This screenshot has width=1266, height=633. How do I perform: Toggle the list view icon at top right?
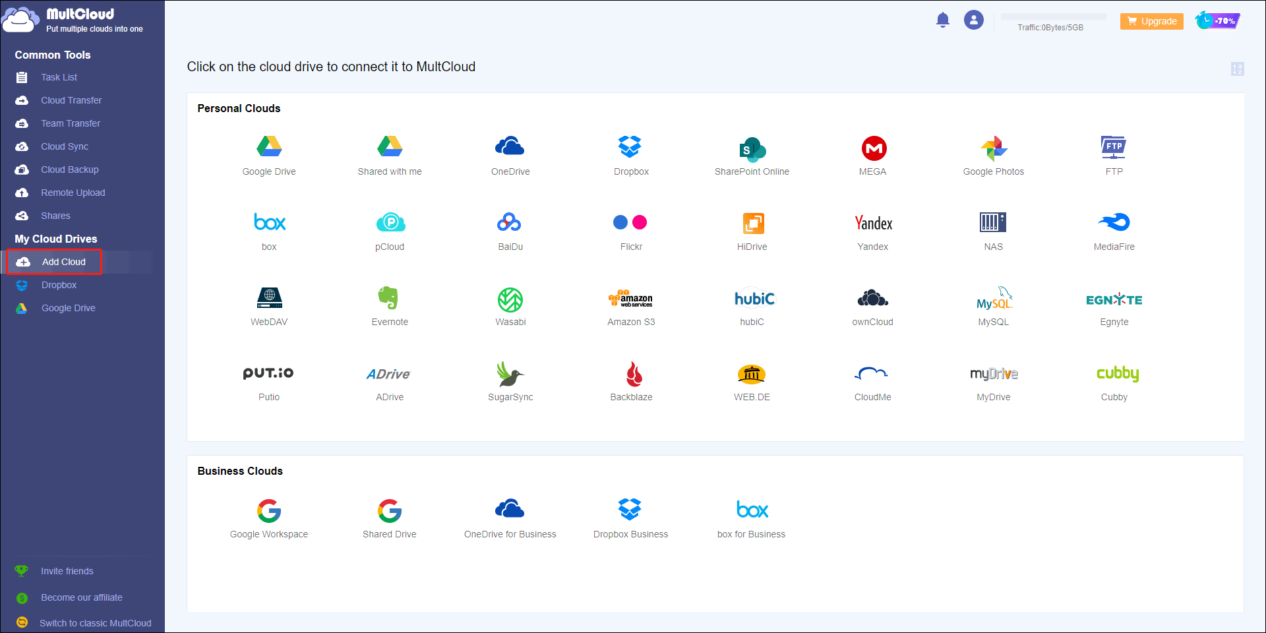click(x=1238, y=69)
